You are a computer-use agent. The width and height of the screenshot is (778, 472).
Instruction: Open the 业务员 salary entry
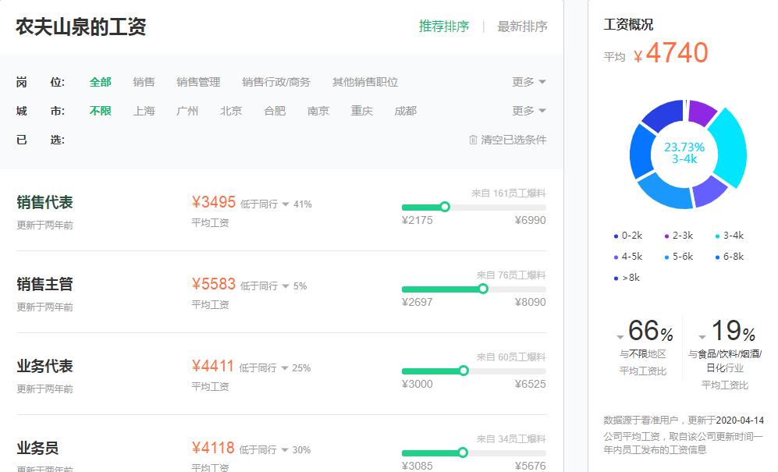[x=37, y=448]
